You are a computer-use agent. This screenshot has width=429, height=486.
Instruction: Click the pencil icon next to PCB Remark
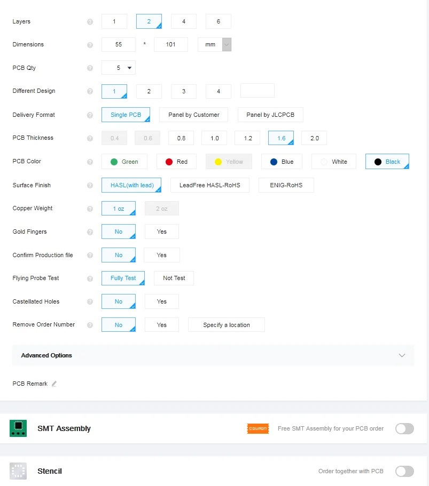tap(54, 384)
